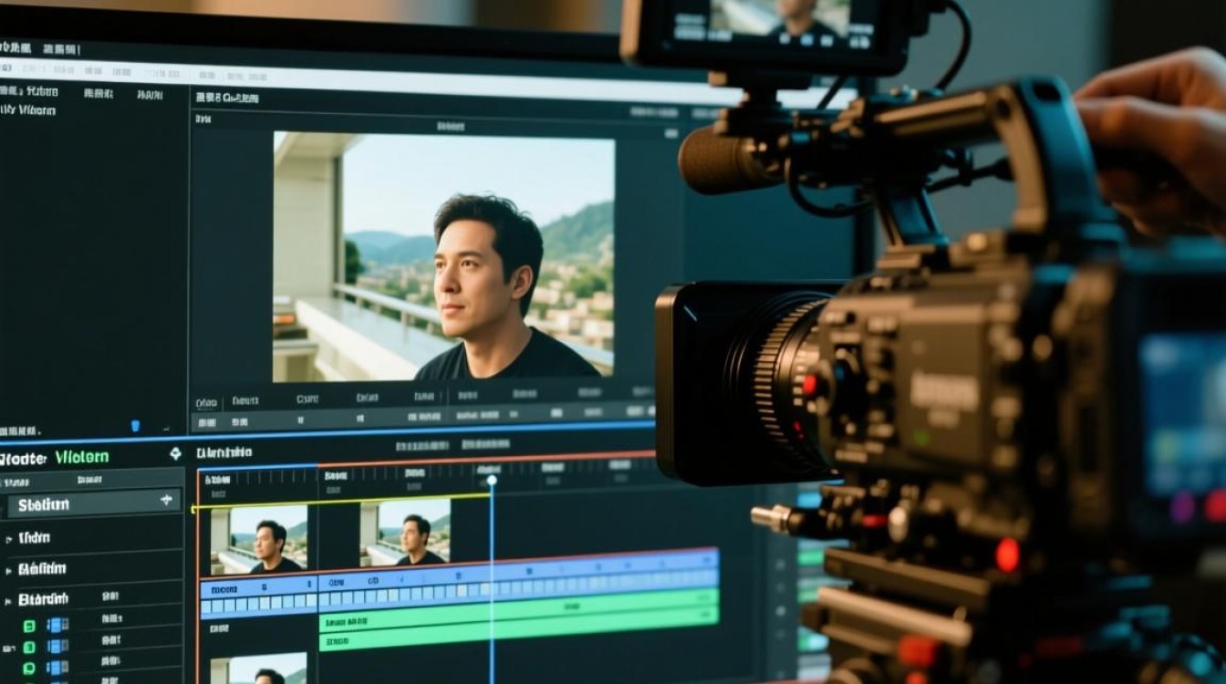Click the video preview frame in the viewer
This screenshot has height=684, width=1226.
point(443,255)
